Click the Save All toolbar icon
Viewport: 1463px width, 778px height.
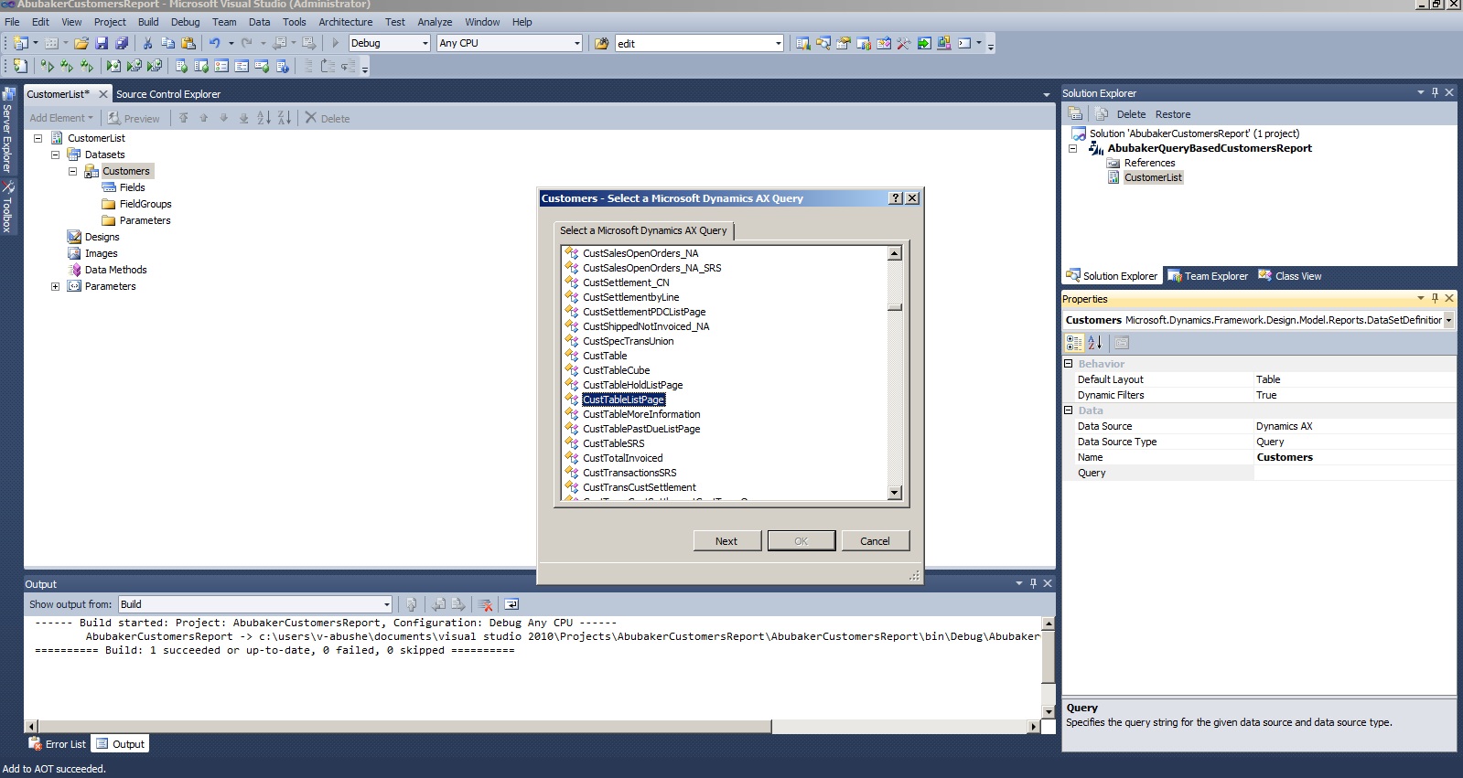pyautogui.click(x=122, y=43)
